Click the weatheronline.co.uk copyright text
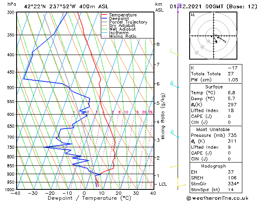Viewport: 261px width, 201px height. pos(217,198)
